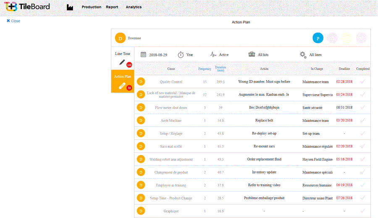Click the 'Inventory update' action
378x218 pixels.
point(264,172)
